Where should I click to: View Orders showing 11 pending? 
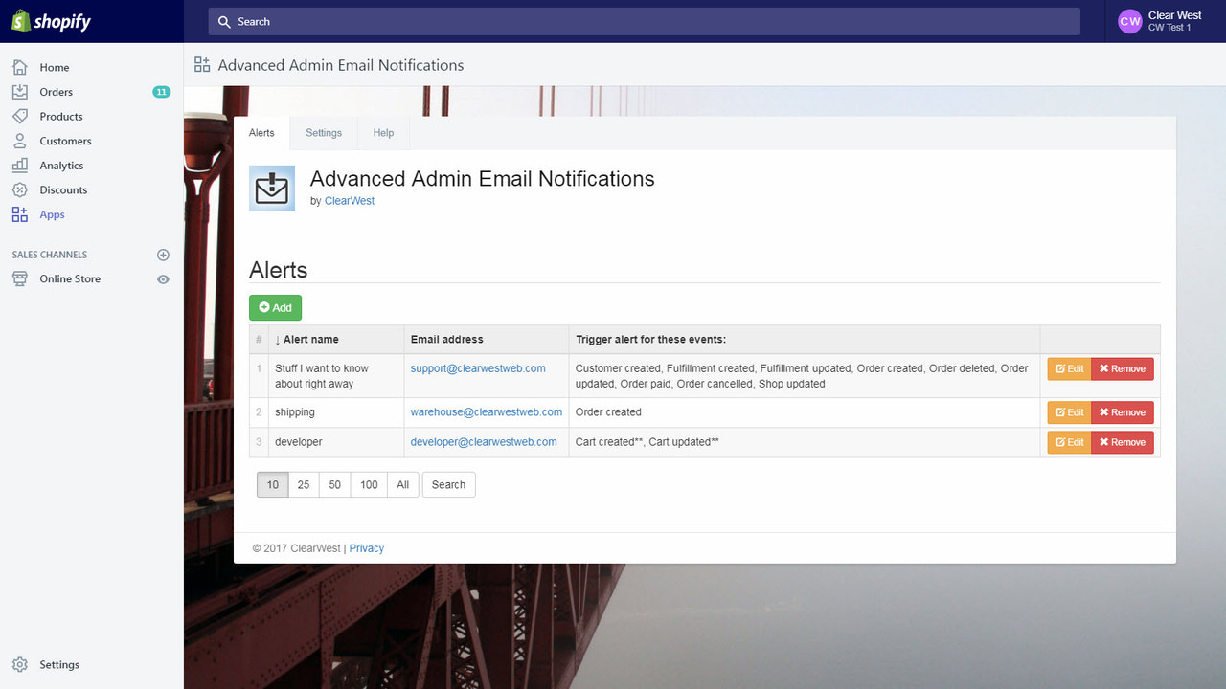coord(54,92)
